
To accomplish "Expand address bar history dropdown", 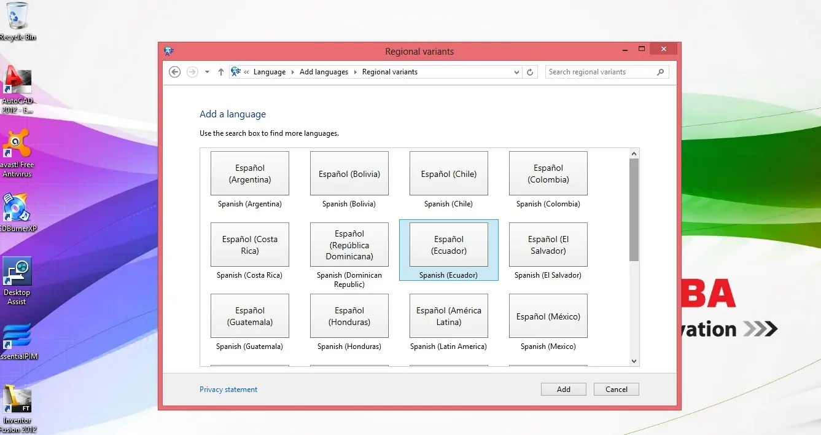I will [x=517, y=72].
